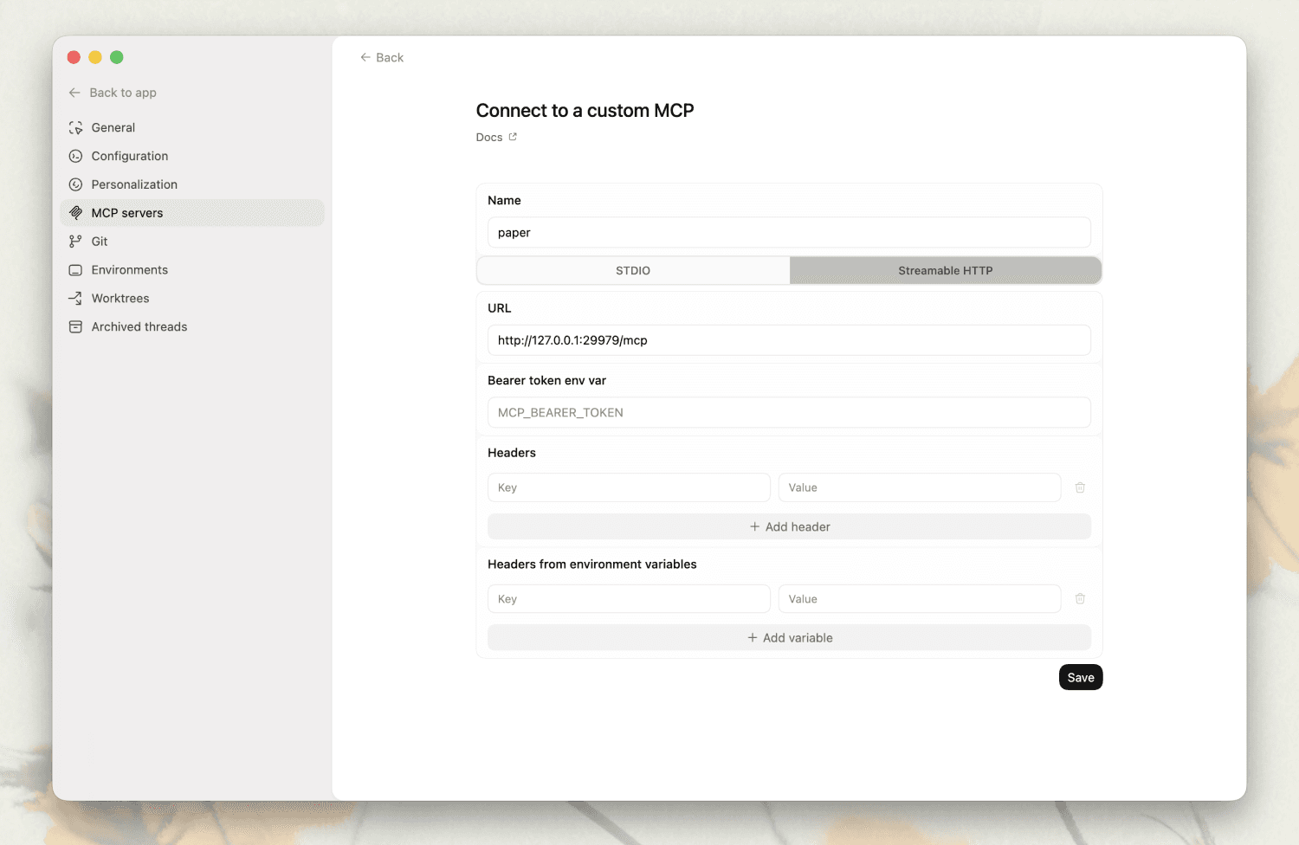This screenshot has height=845, width=1299.
Task: Click the Environments icon
Action: point(75,270)
